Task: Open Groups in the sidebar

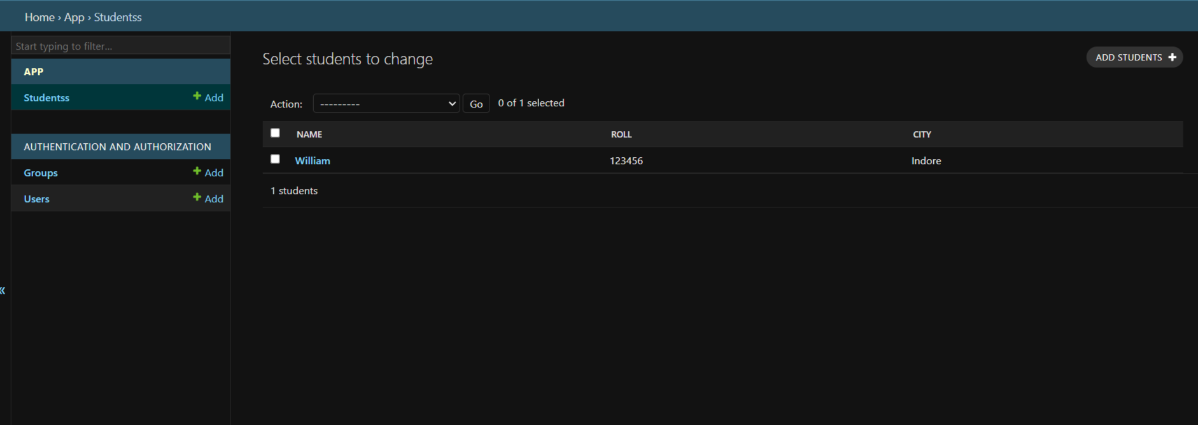Action: point(41,173)
